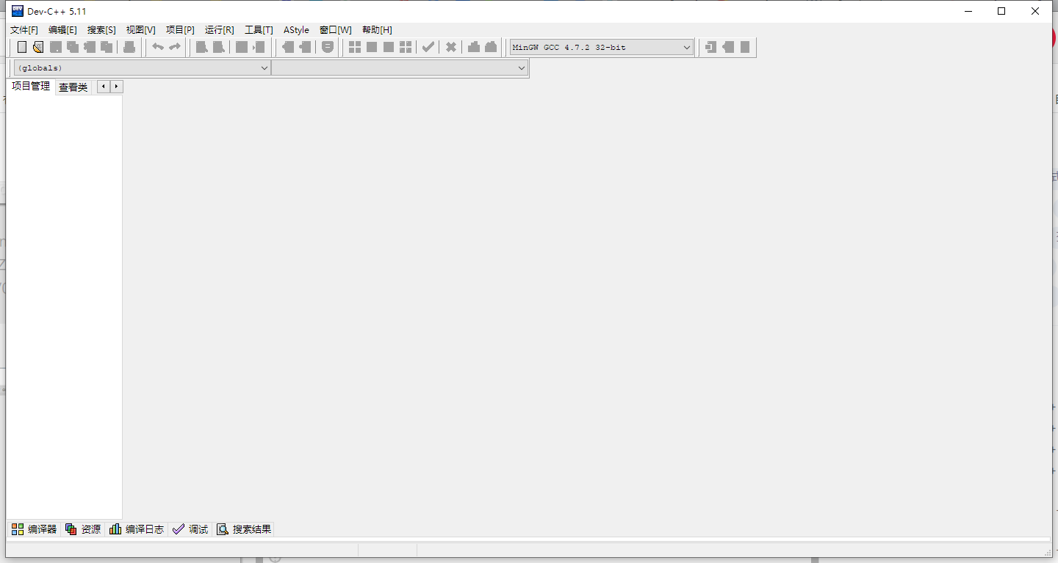
Task: Click the last icon on the rightmost toolbar
Action: tap(745, 47)
